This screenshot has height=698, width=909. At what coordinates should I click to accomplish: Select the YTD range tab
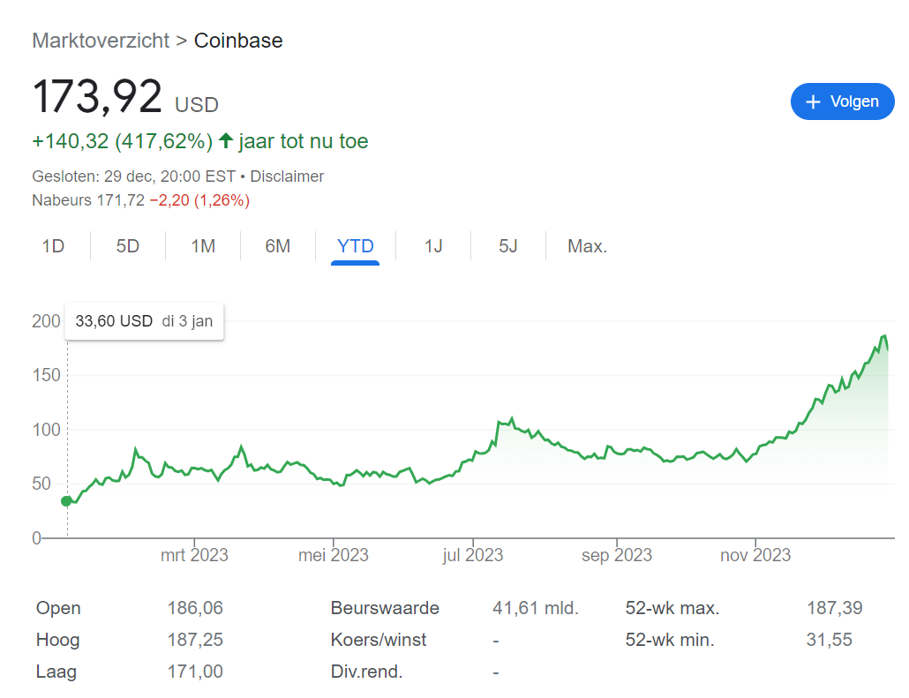(x=356, y=246)
